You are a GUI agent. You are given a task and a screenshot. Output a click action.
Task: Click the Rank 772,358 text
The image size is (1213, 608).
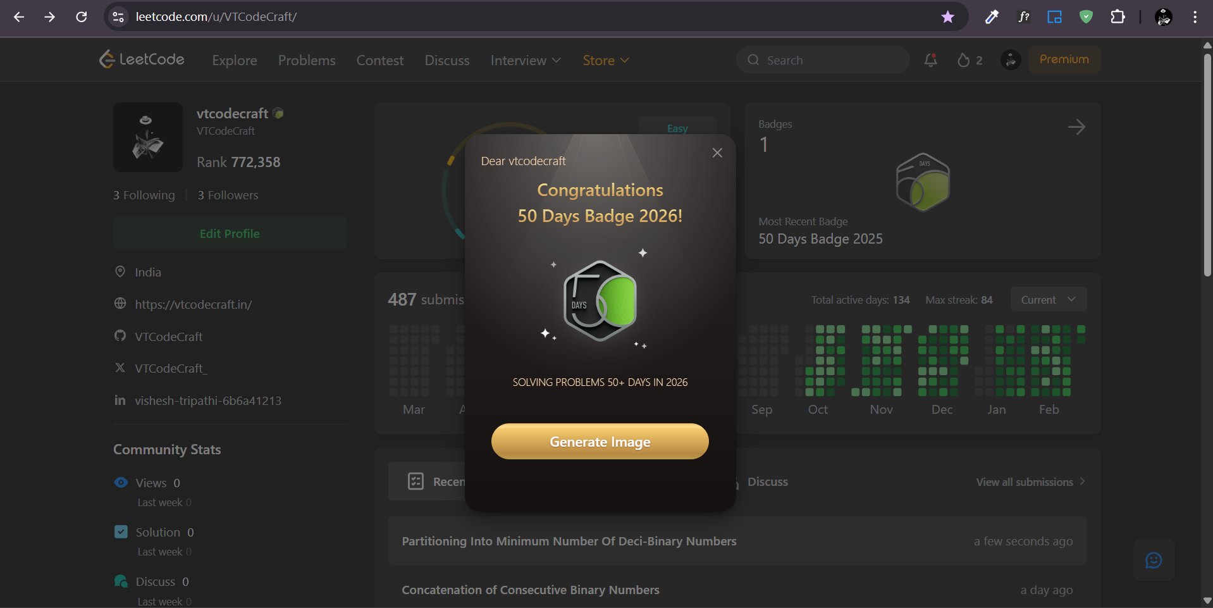(x=238, y=162)
